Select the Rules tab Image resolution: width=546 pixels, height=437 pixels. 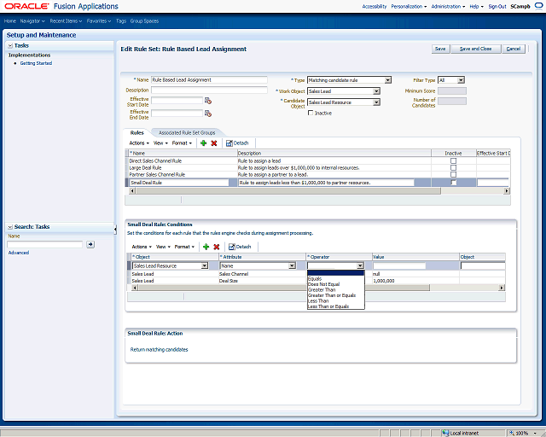pyautogui.click(x=136, y=133)
